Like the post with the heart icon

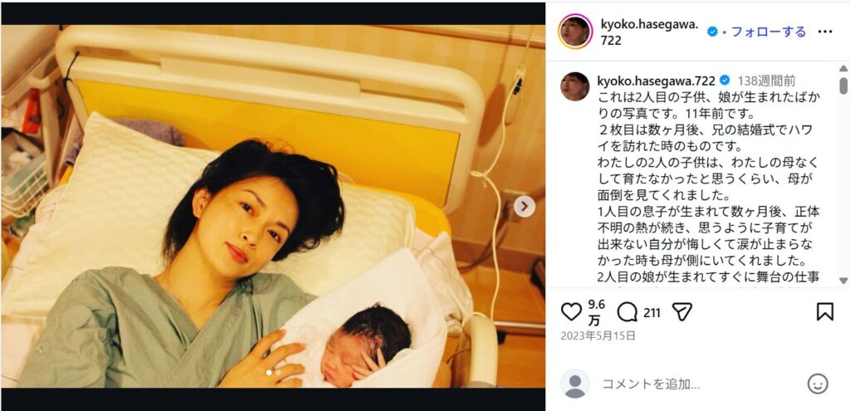(x=571, y=311)
